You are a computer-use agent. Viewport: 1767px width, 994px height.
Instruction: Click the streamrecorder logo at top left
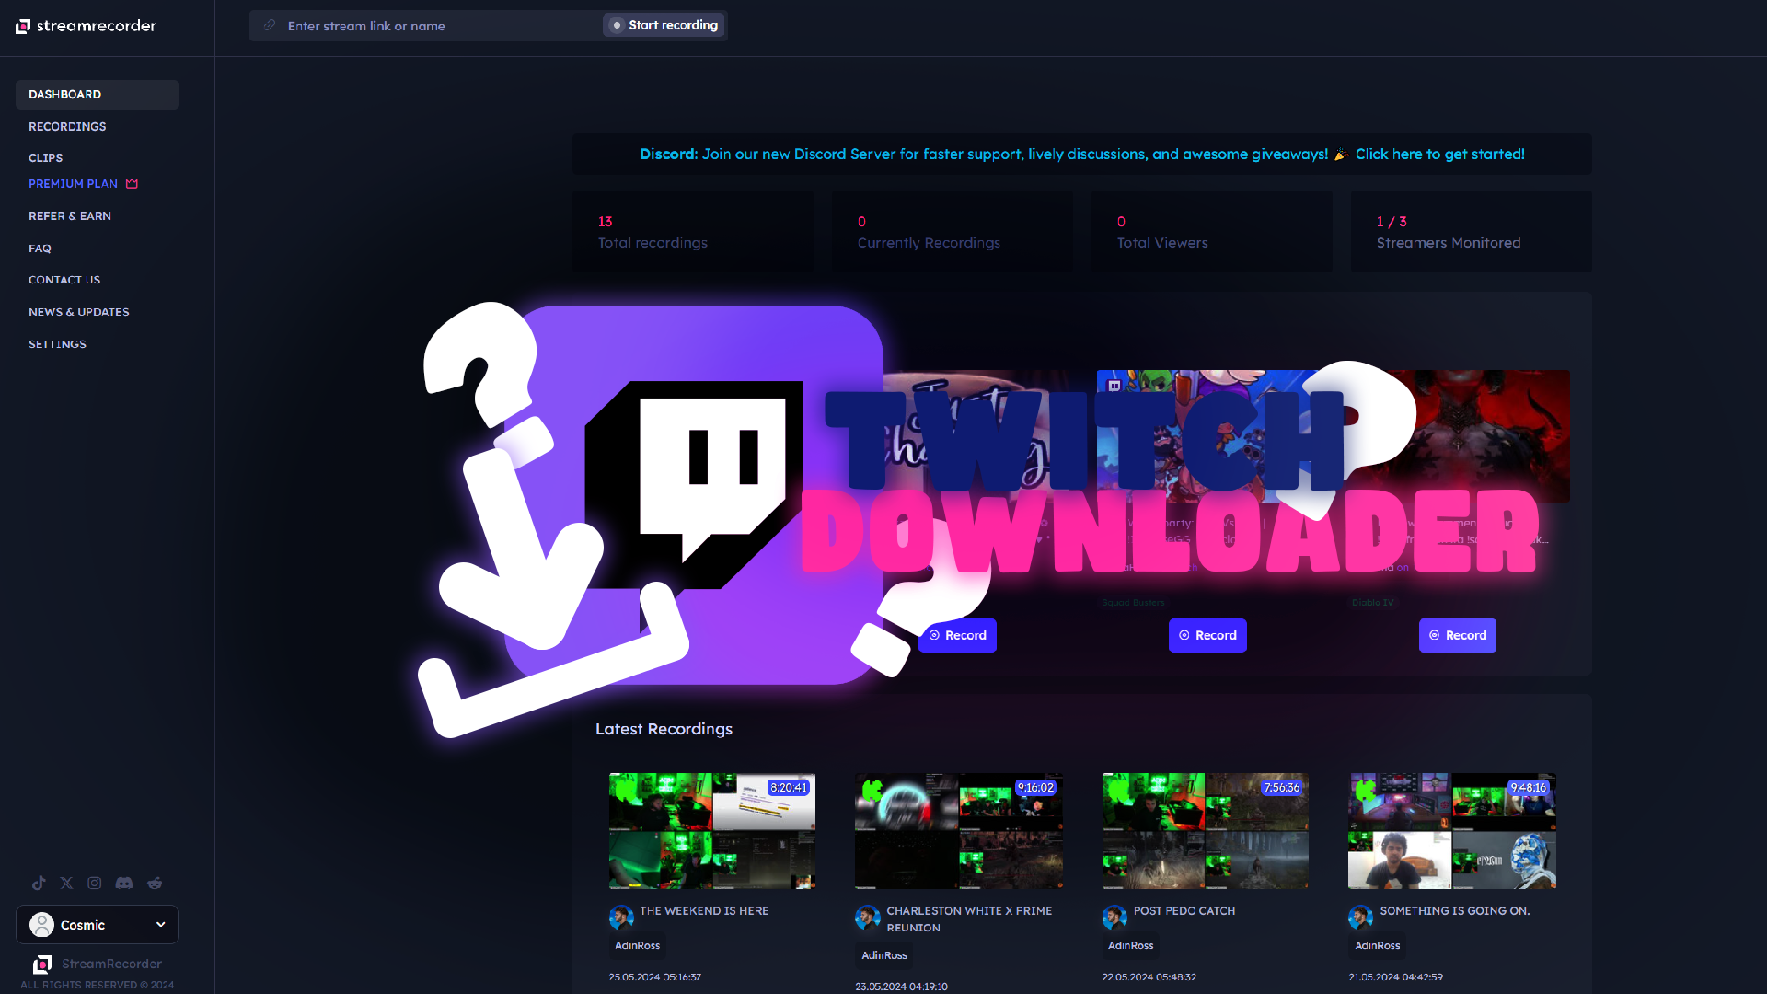tap(86, 26)
